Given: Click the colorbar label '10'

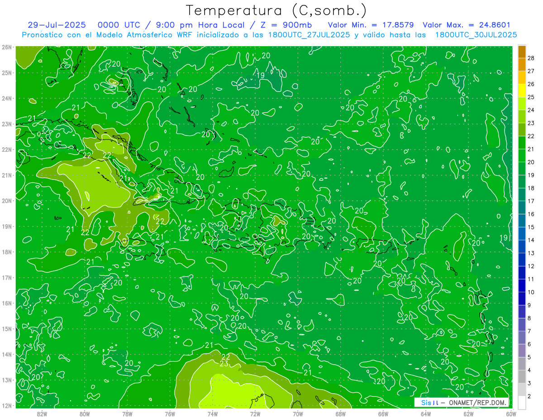Looking at the screenshot, I should (x=531, y=292).
